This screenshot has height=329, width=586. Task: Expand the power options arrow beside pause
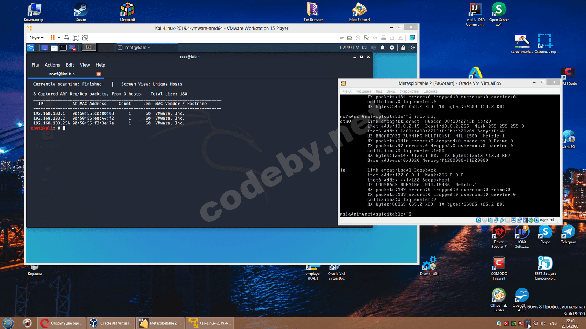(x=59, y=38)
